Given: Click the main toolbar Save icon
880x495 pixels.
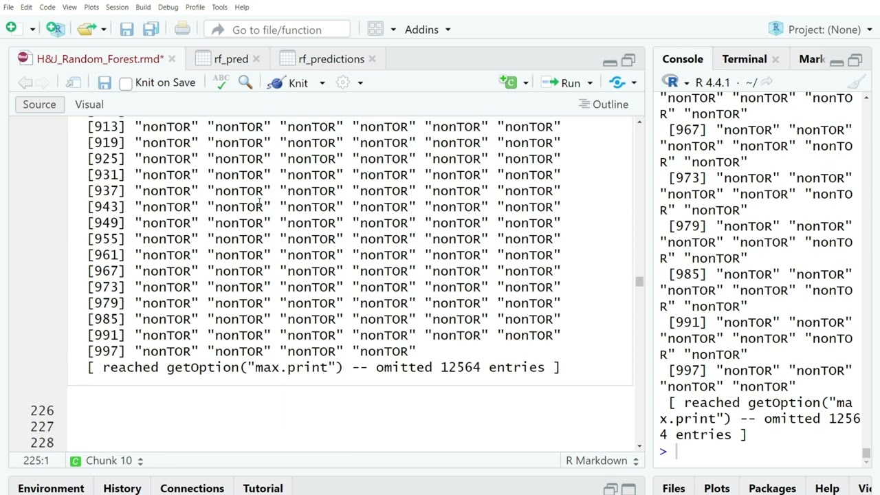Looking at the screenshot, I should (126, 29).
